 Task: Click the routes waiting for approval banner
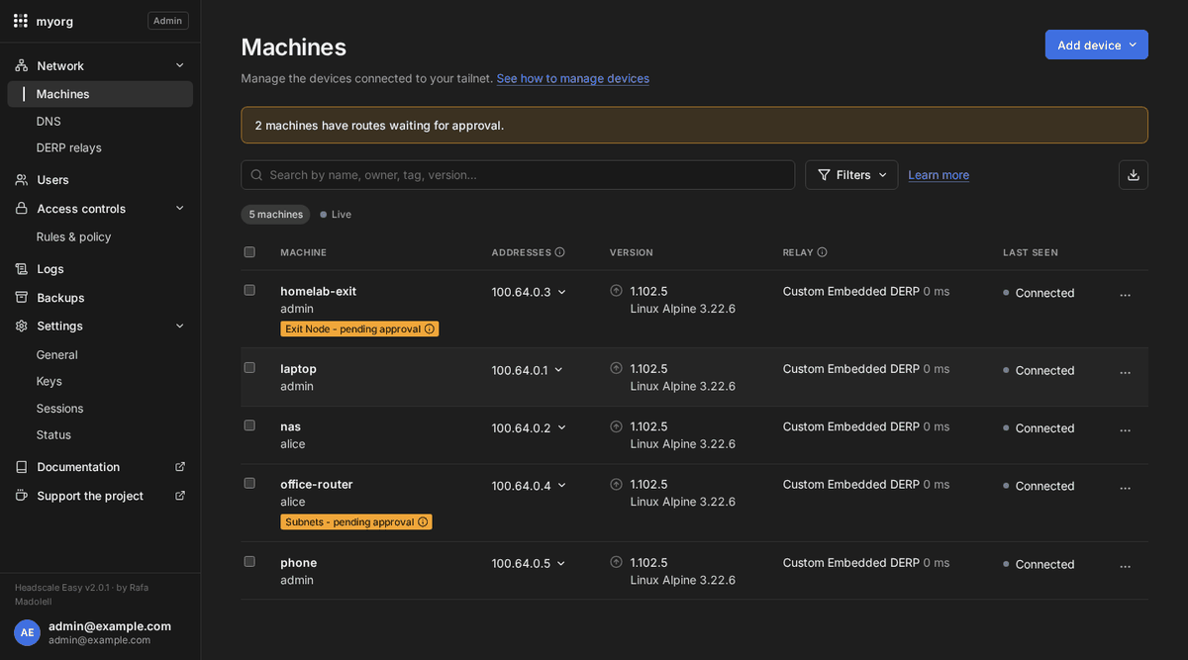694,126
